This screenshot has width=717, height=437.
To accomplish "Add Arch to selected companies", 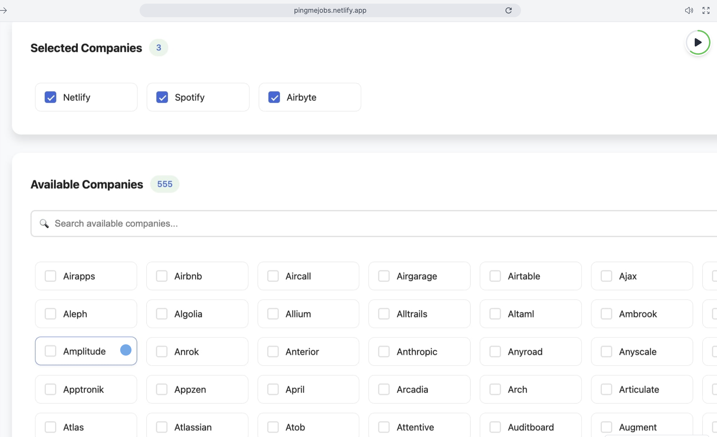I will pos(531,390).
